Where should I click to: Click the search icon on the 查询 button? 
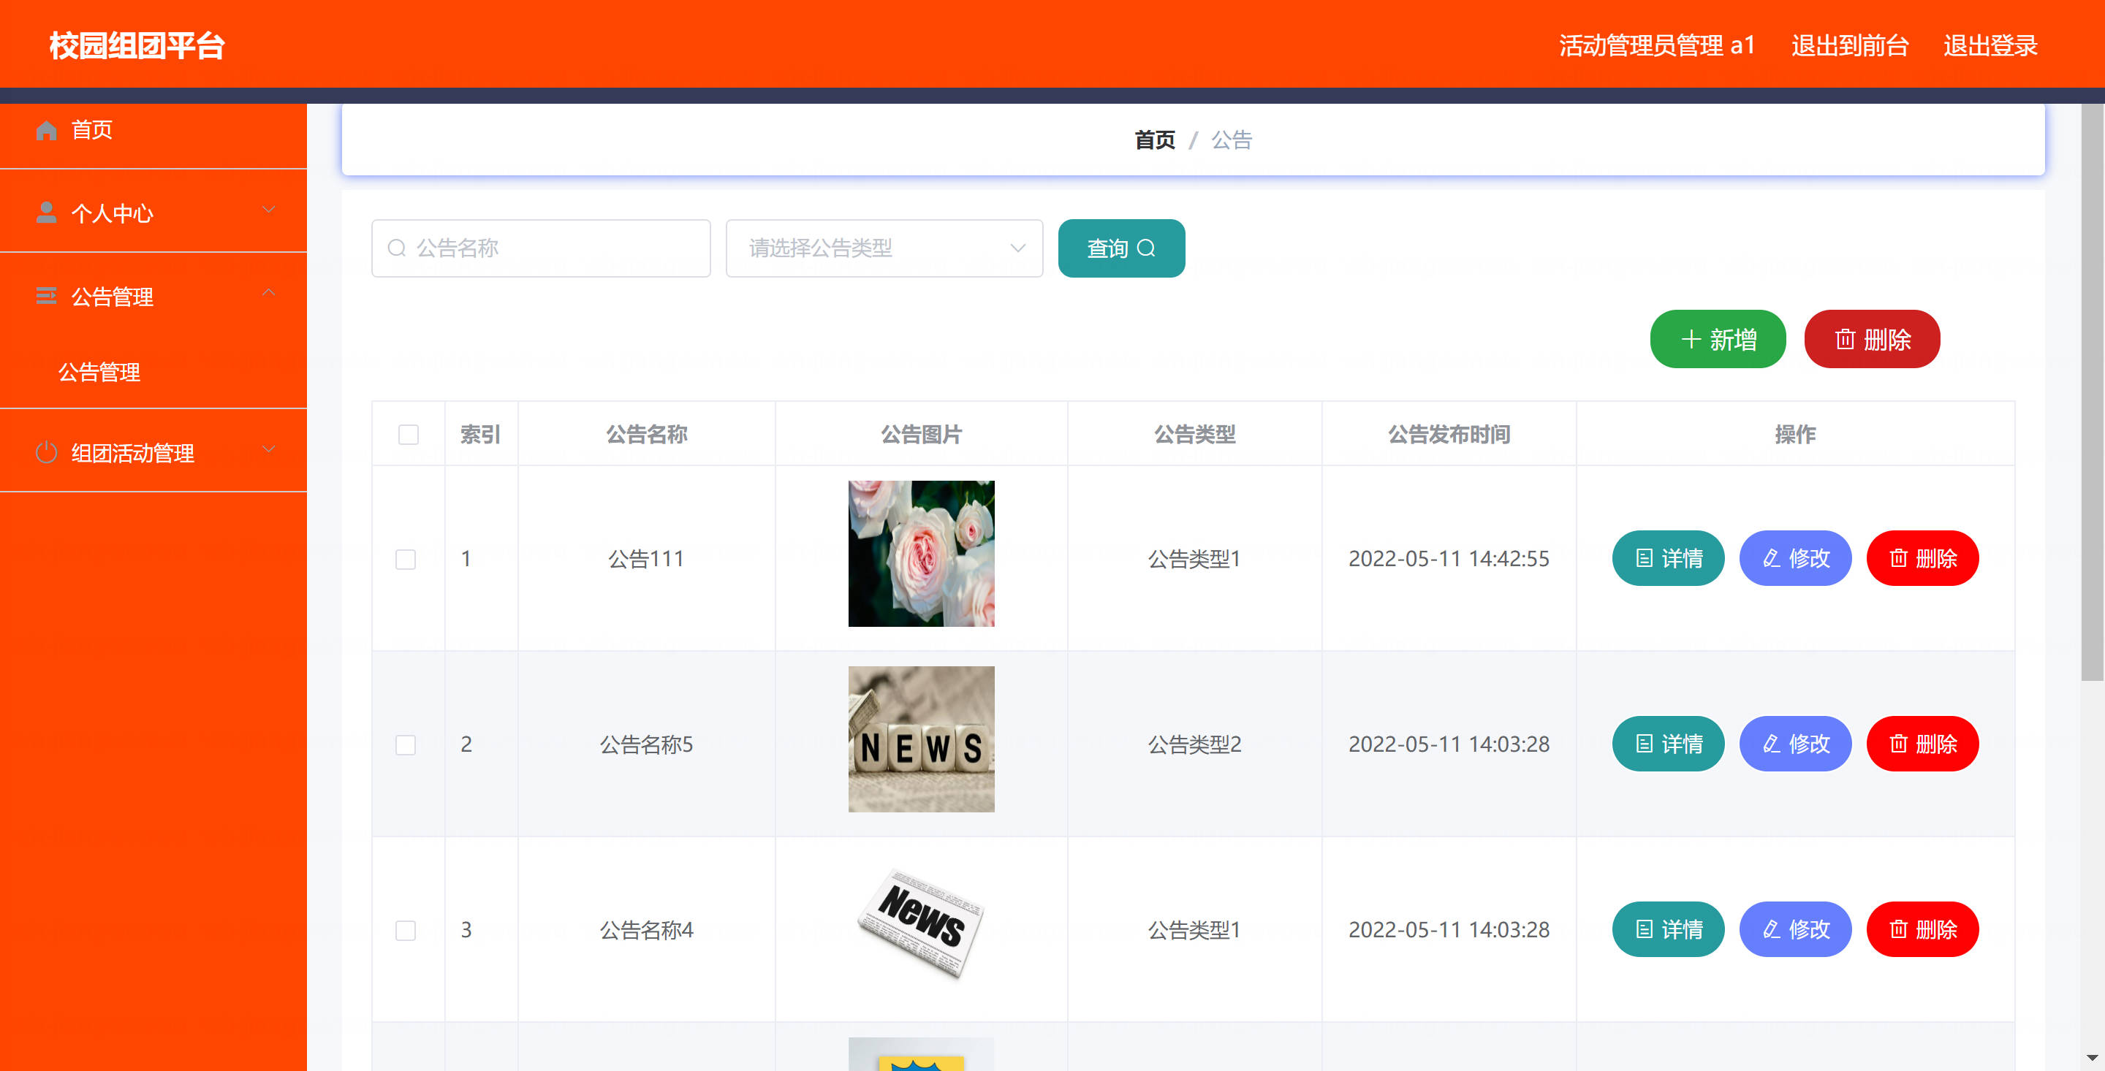1147,248
